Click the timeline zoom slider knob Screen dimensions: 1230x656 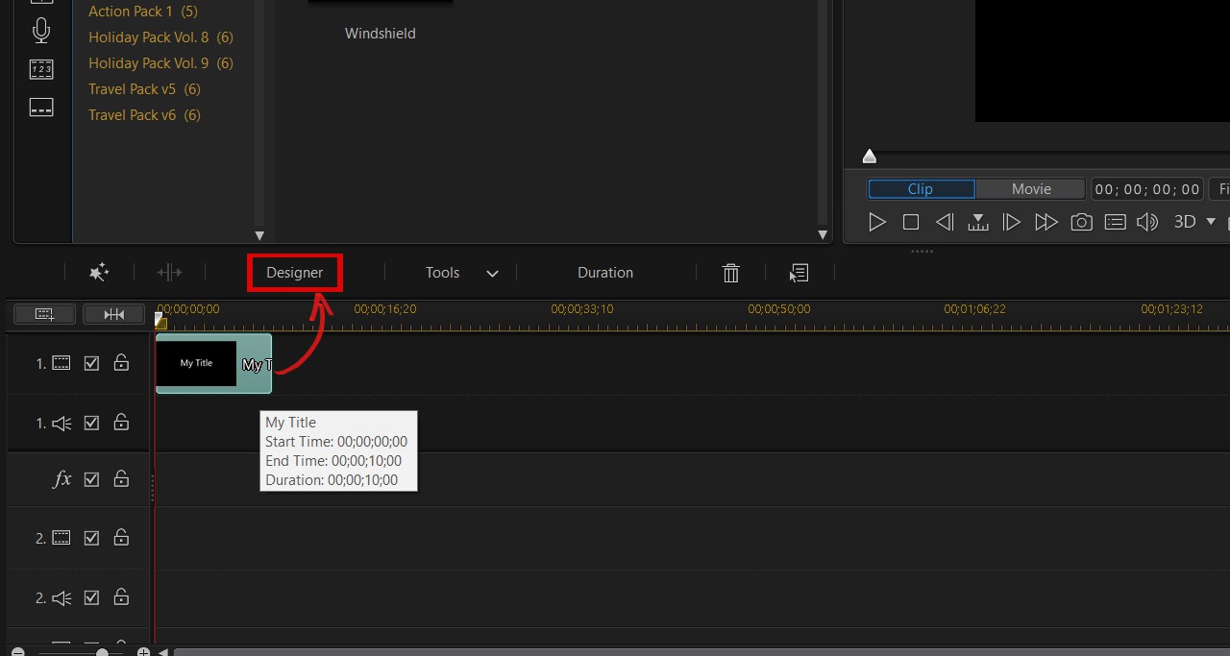pyautogui.click(x=103, y=652)
